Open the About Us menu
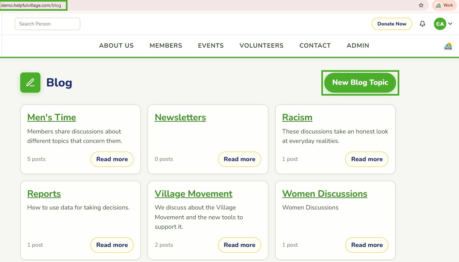Viewport: 459px width, 262px height. click(116, 46)
